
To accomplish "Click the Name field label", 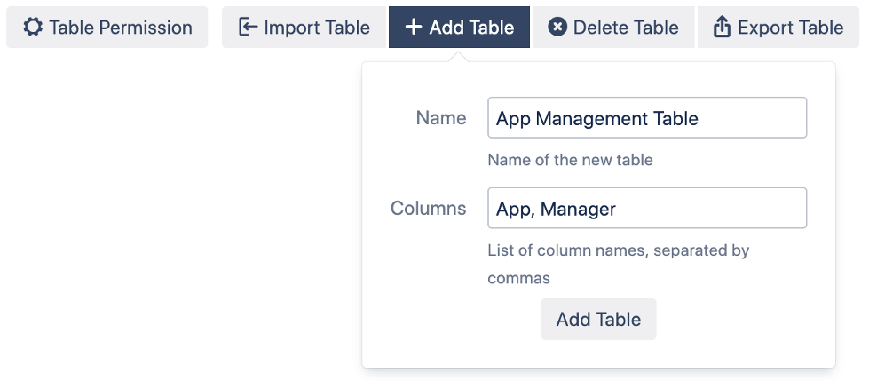I will tap(441, 118).
